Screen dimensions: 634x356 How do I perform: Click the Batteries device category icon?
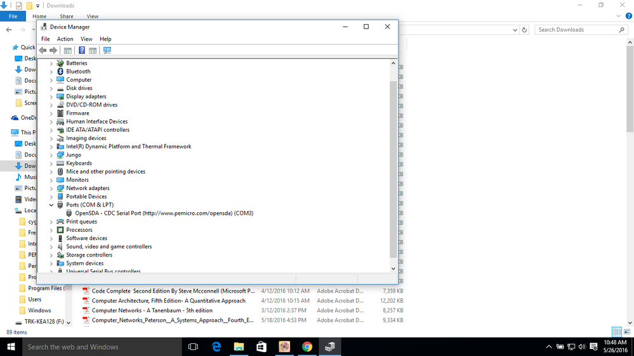click(60, 63)
